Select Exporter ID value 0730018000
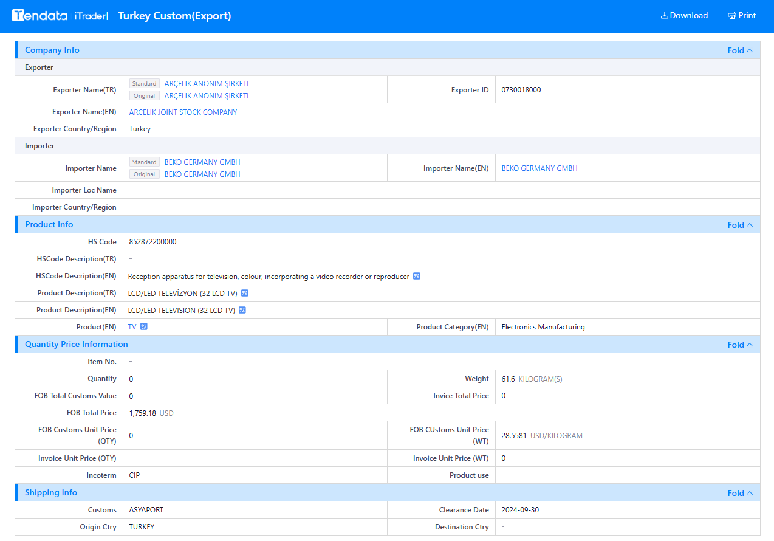The width and height of the screenshot is (774, 541). pyautogui.click(x=521, y=90)
